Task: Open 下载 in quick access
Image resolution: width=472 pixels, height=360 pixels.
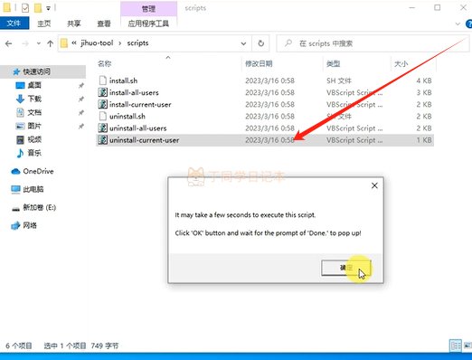Action: [x=34, y=99]
